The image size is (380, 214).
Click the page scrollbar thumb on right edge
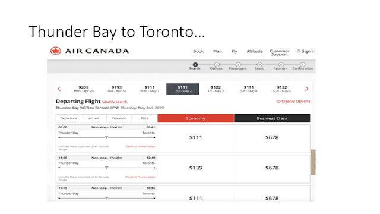313,162
